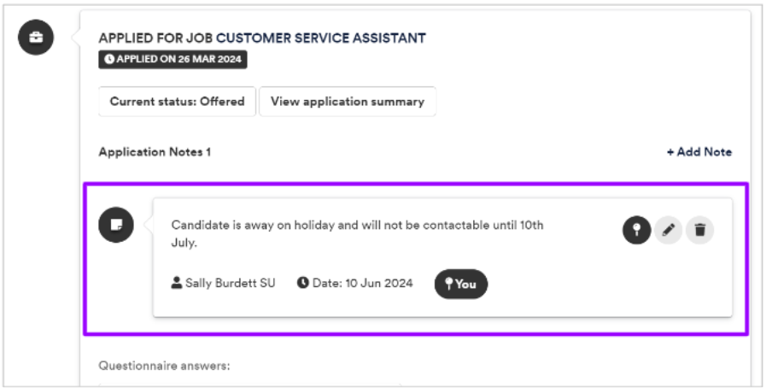Add a new note with + Add Note
This screenshot has height=388, width=766.
click(x=699, y=152)
